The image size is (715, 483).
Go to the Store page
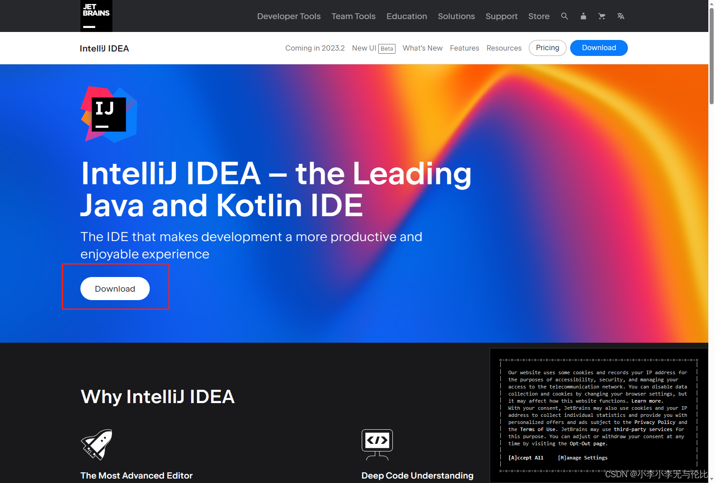coord(539,16)
